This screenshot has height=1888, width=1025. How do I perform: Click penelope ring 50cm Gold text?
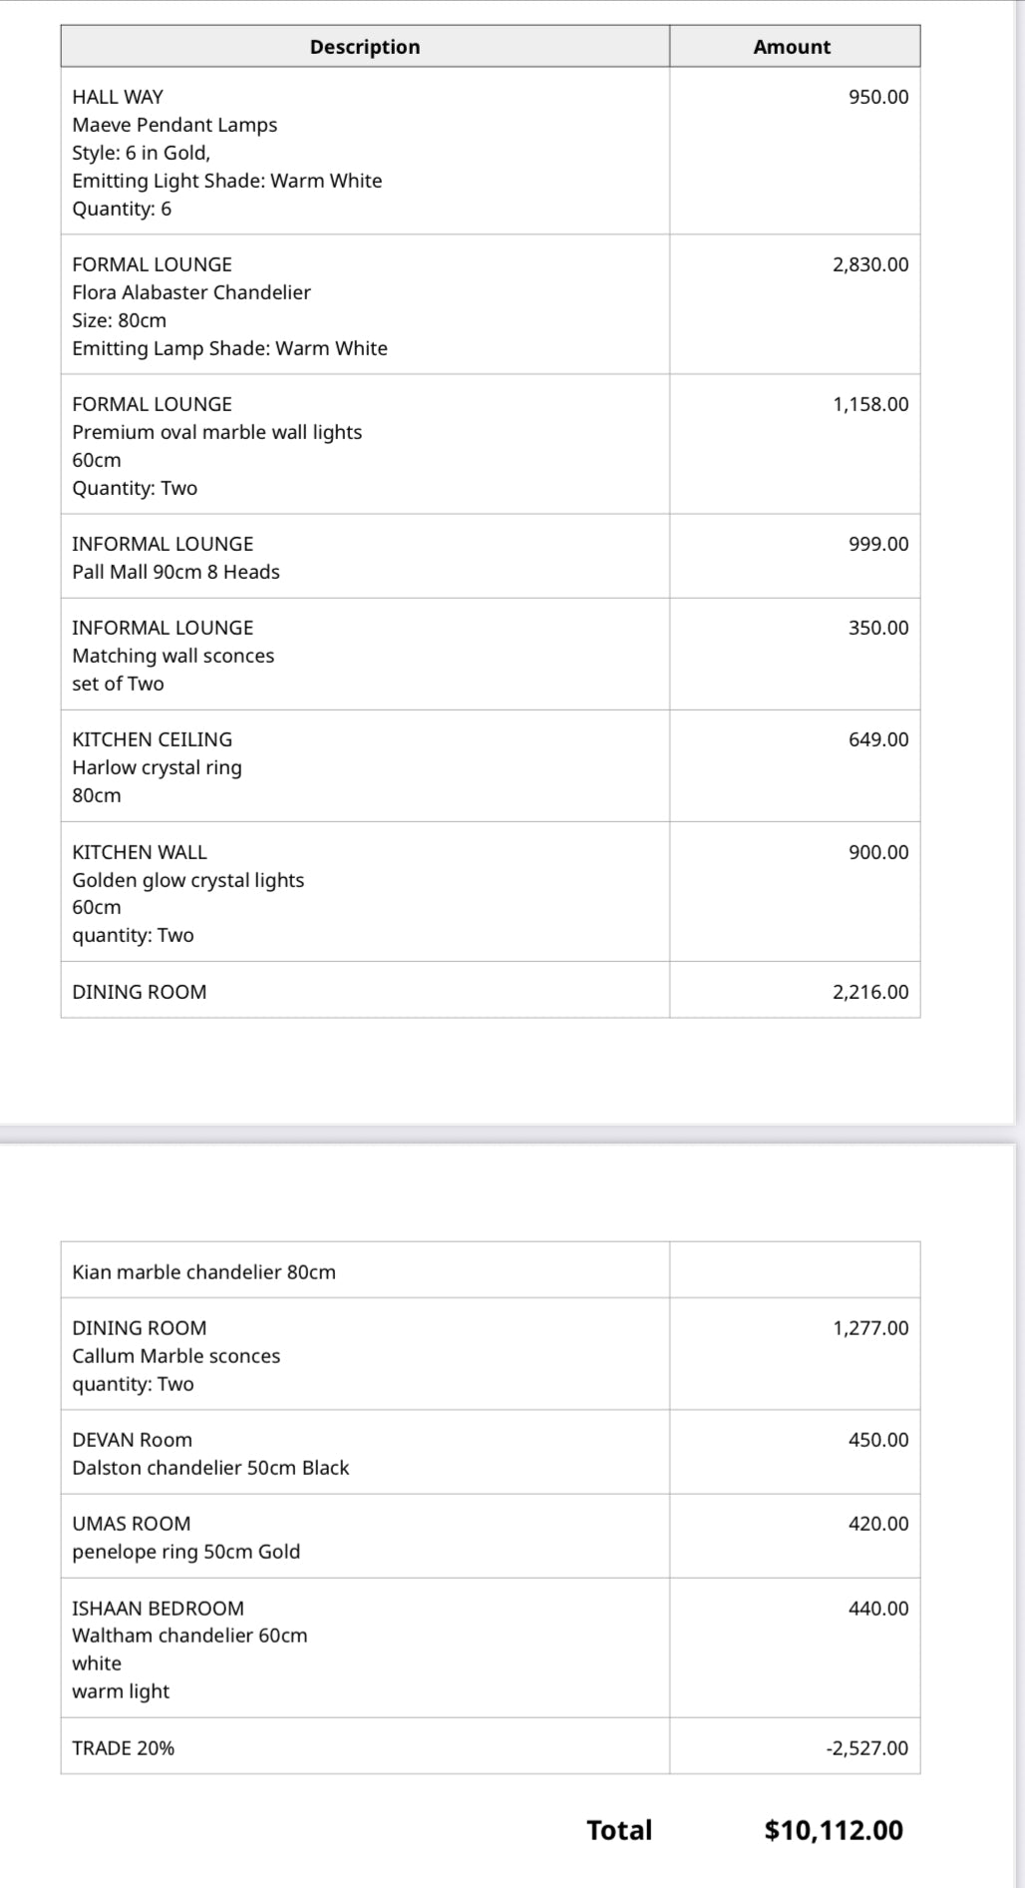click(186, 1552)
